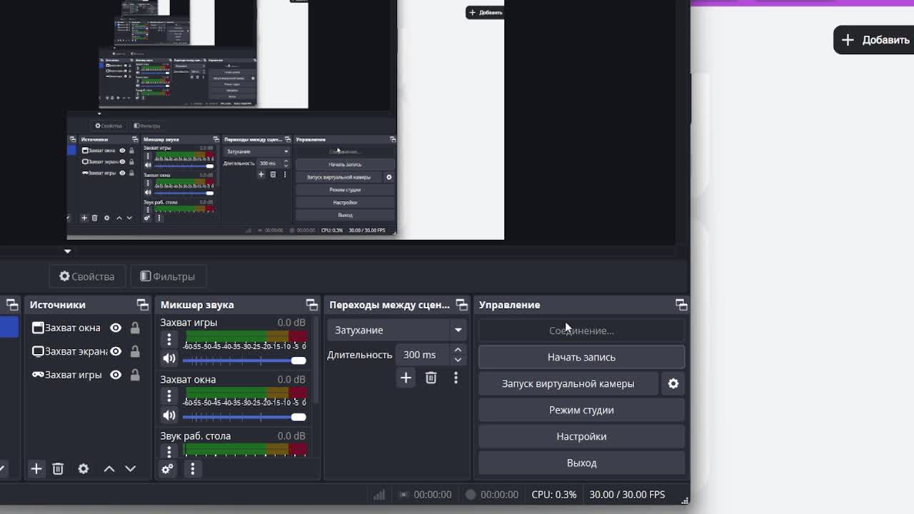The image size is (914, 514).
Task: Move selected source down
Action: tap(130, 469)
